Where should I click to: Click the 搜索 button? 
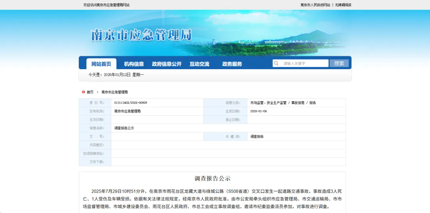[x=339, y=63]
